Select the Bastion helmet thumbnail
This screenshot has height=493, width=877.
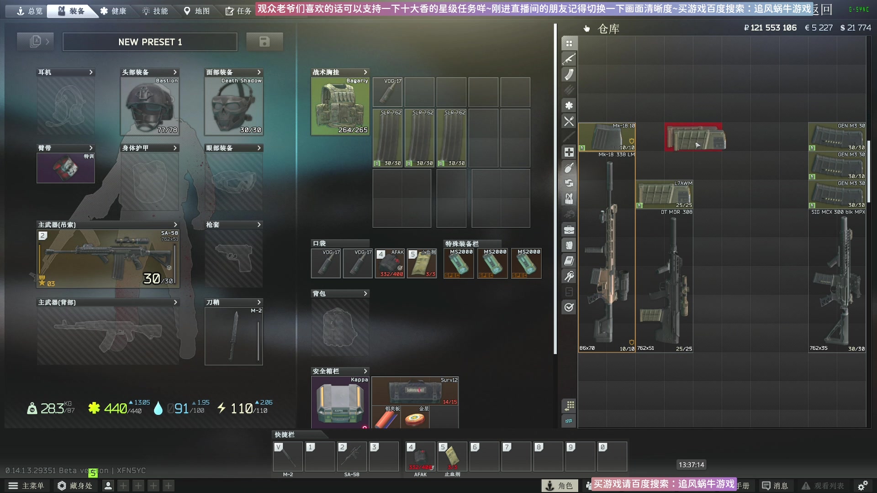coord(150,106)
